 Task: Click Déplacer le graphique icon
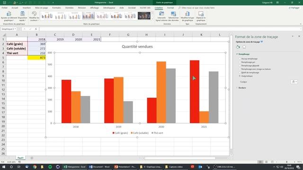point(201,16)
